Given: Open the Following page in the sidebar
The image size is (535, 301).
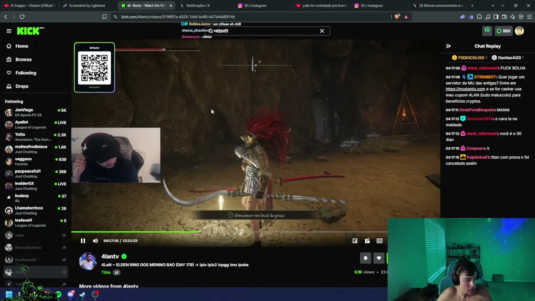Looking at the screenshot, I should pos(25,73).
